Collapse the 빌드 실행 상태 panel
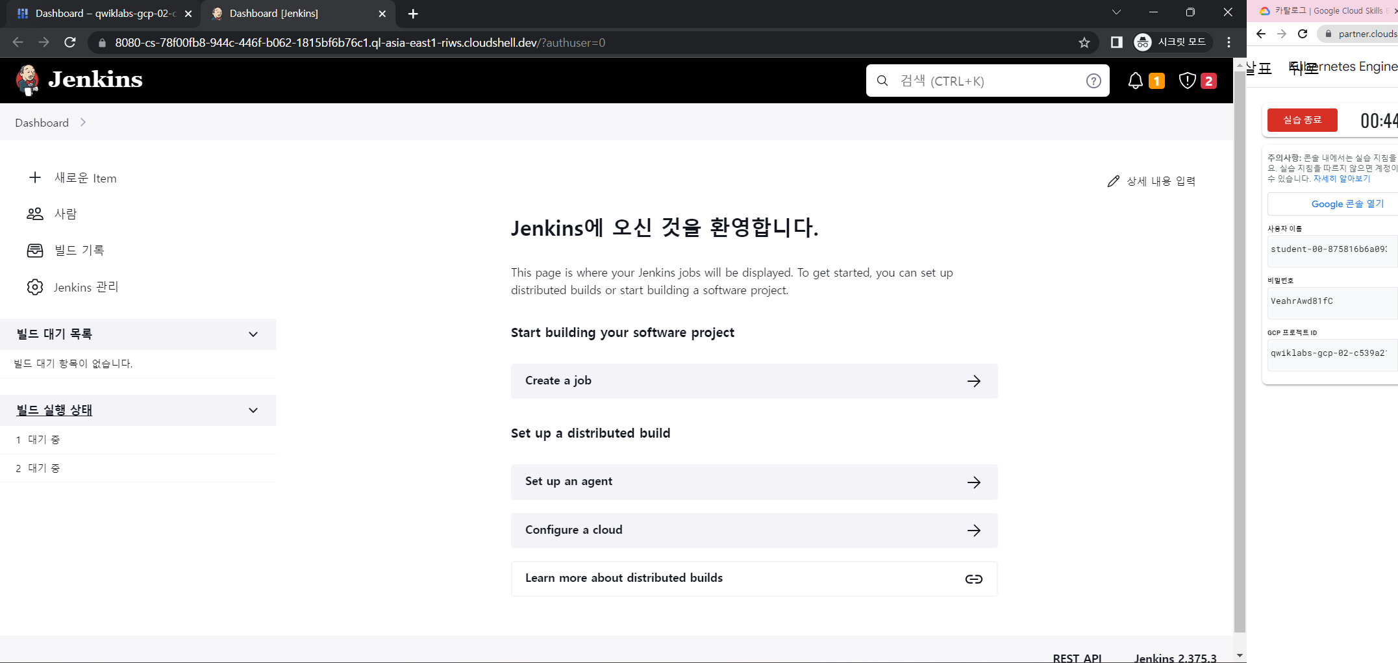Image resolution: width=1398 pixels, height=663 pixels. click(253, 410)
